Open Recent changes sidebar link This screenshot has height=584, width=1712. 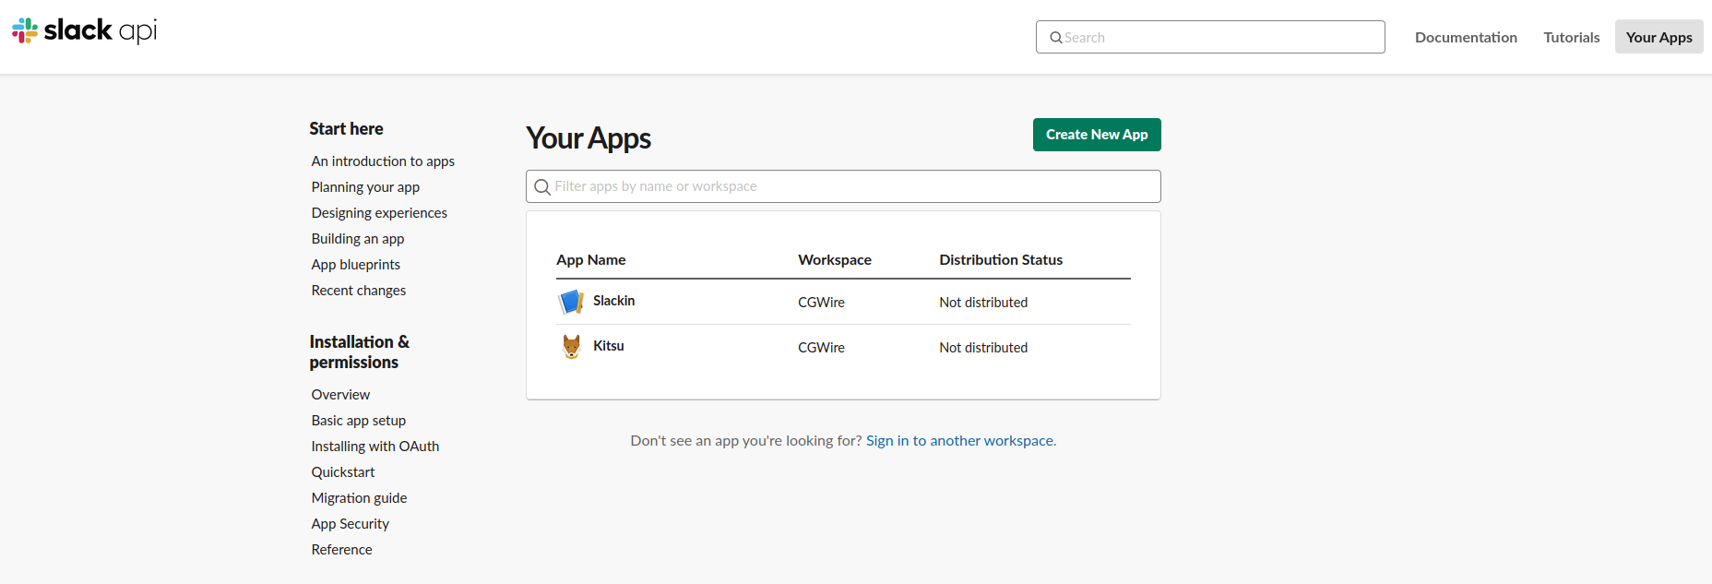coord(359,291)
